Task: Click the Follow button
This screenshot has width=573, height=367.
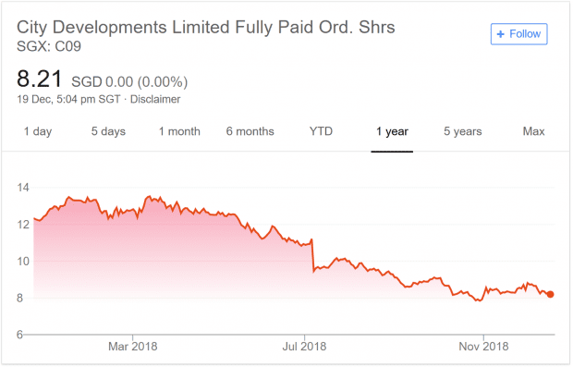Action: [x=518, y=34]
